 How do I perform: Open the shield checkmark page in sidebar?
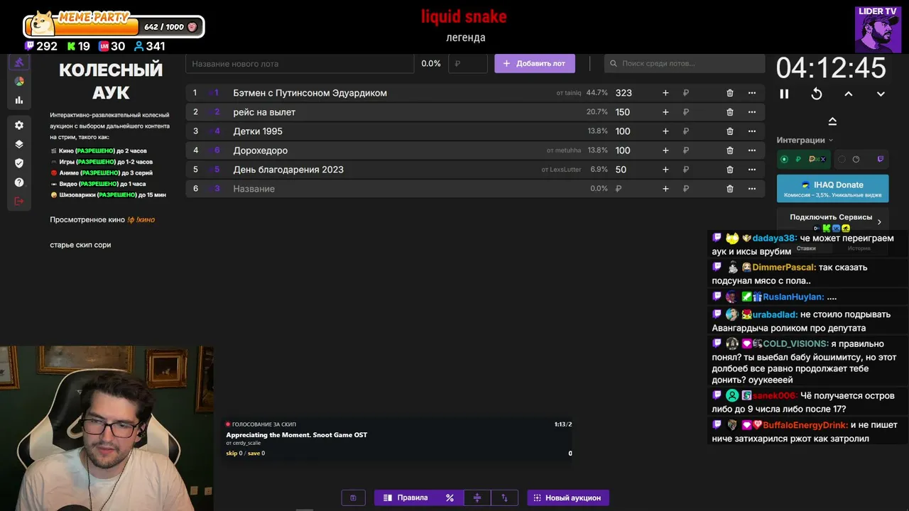pos(19,163)
